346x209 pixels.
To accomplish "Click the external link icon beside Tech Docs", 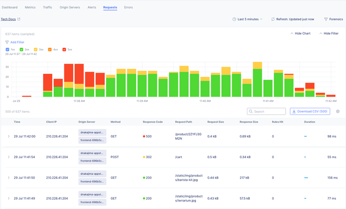I will point(18,19).
